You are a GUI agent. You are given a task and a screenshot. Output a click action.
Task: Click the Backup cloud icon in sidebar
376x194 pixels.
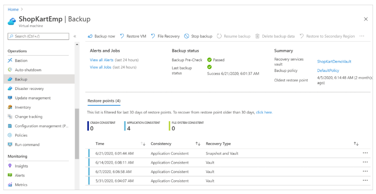tap(10, 79)
